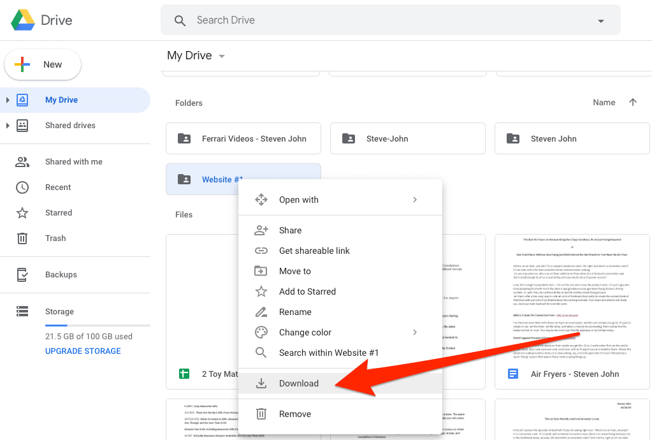Click the Backups device icon
The height and width of the screenshot is (440, 652).
pos(22,275)
